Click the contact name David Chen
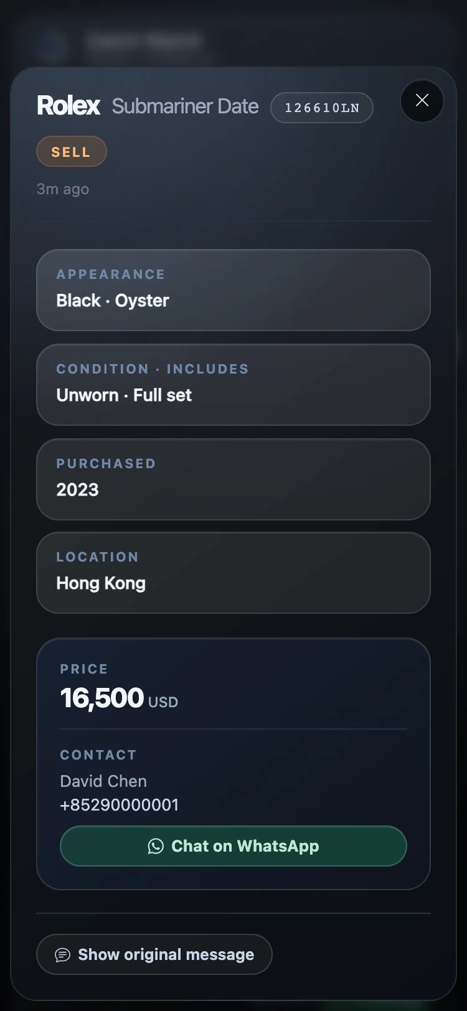 click(103, 781)
